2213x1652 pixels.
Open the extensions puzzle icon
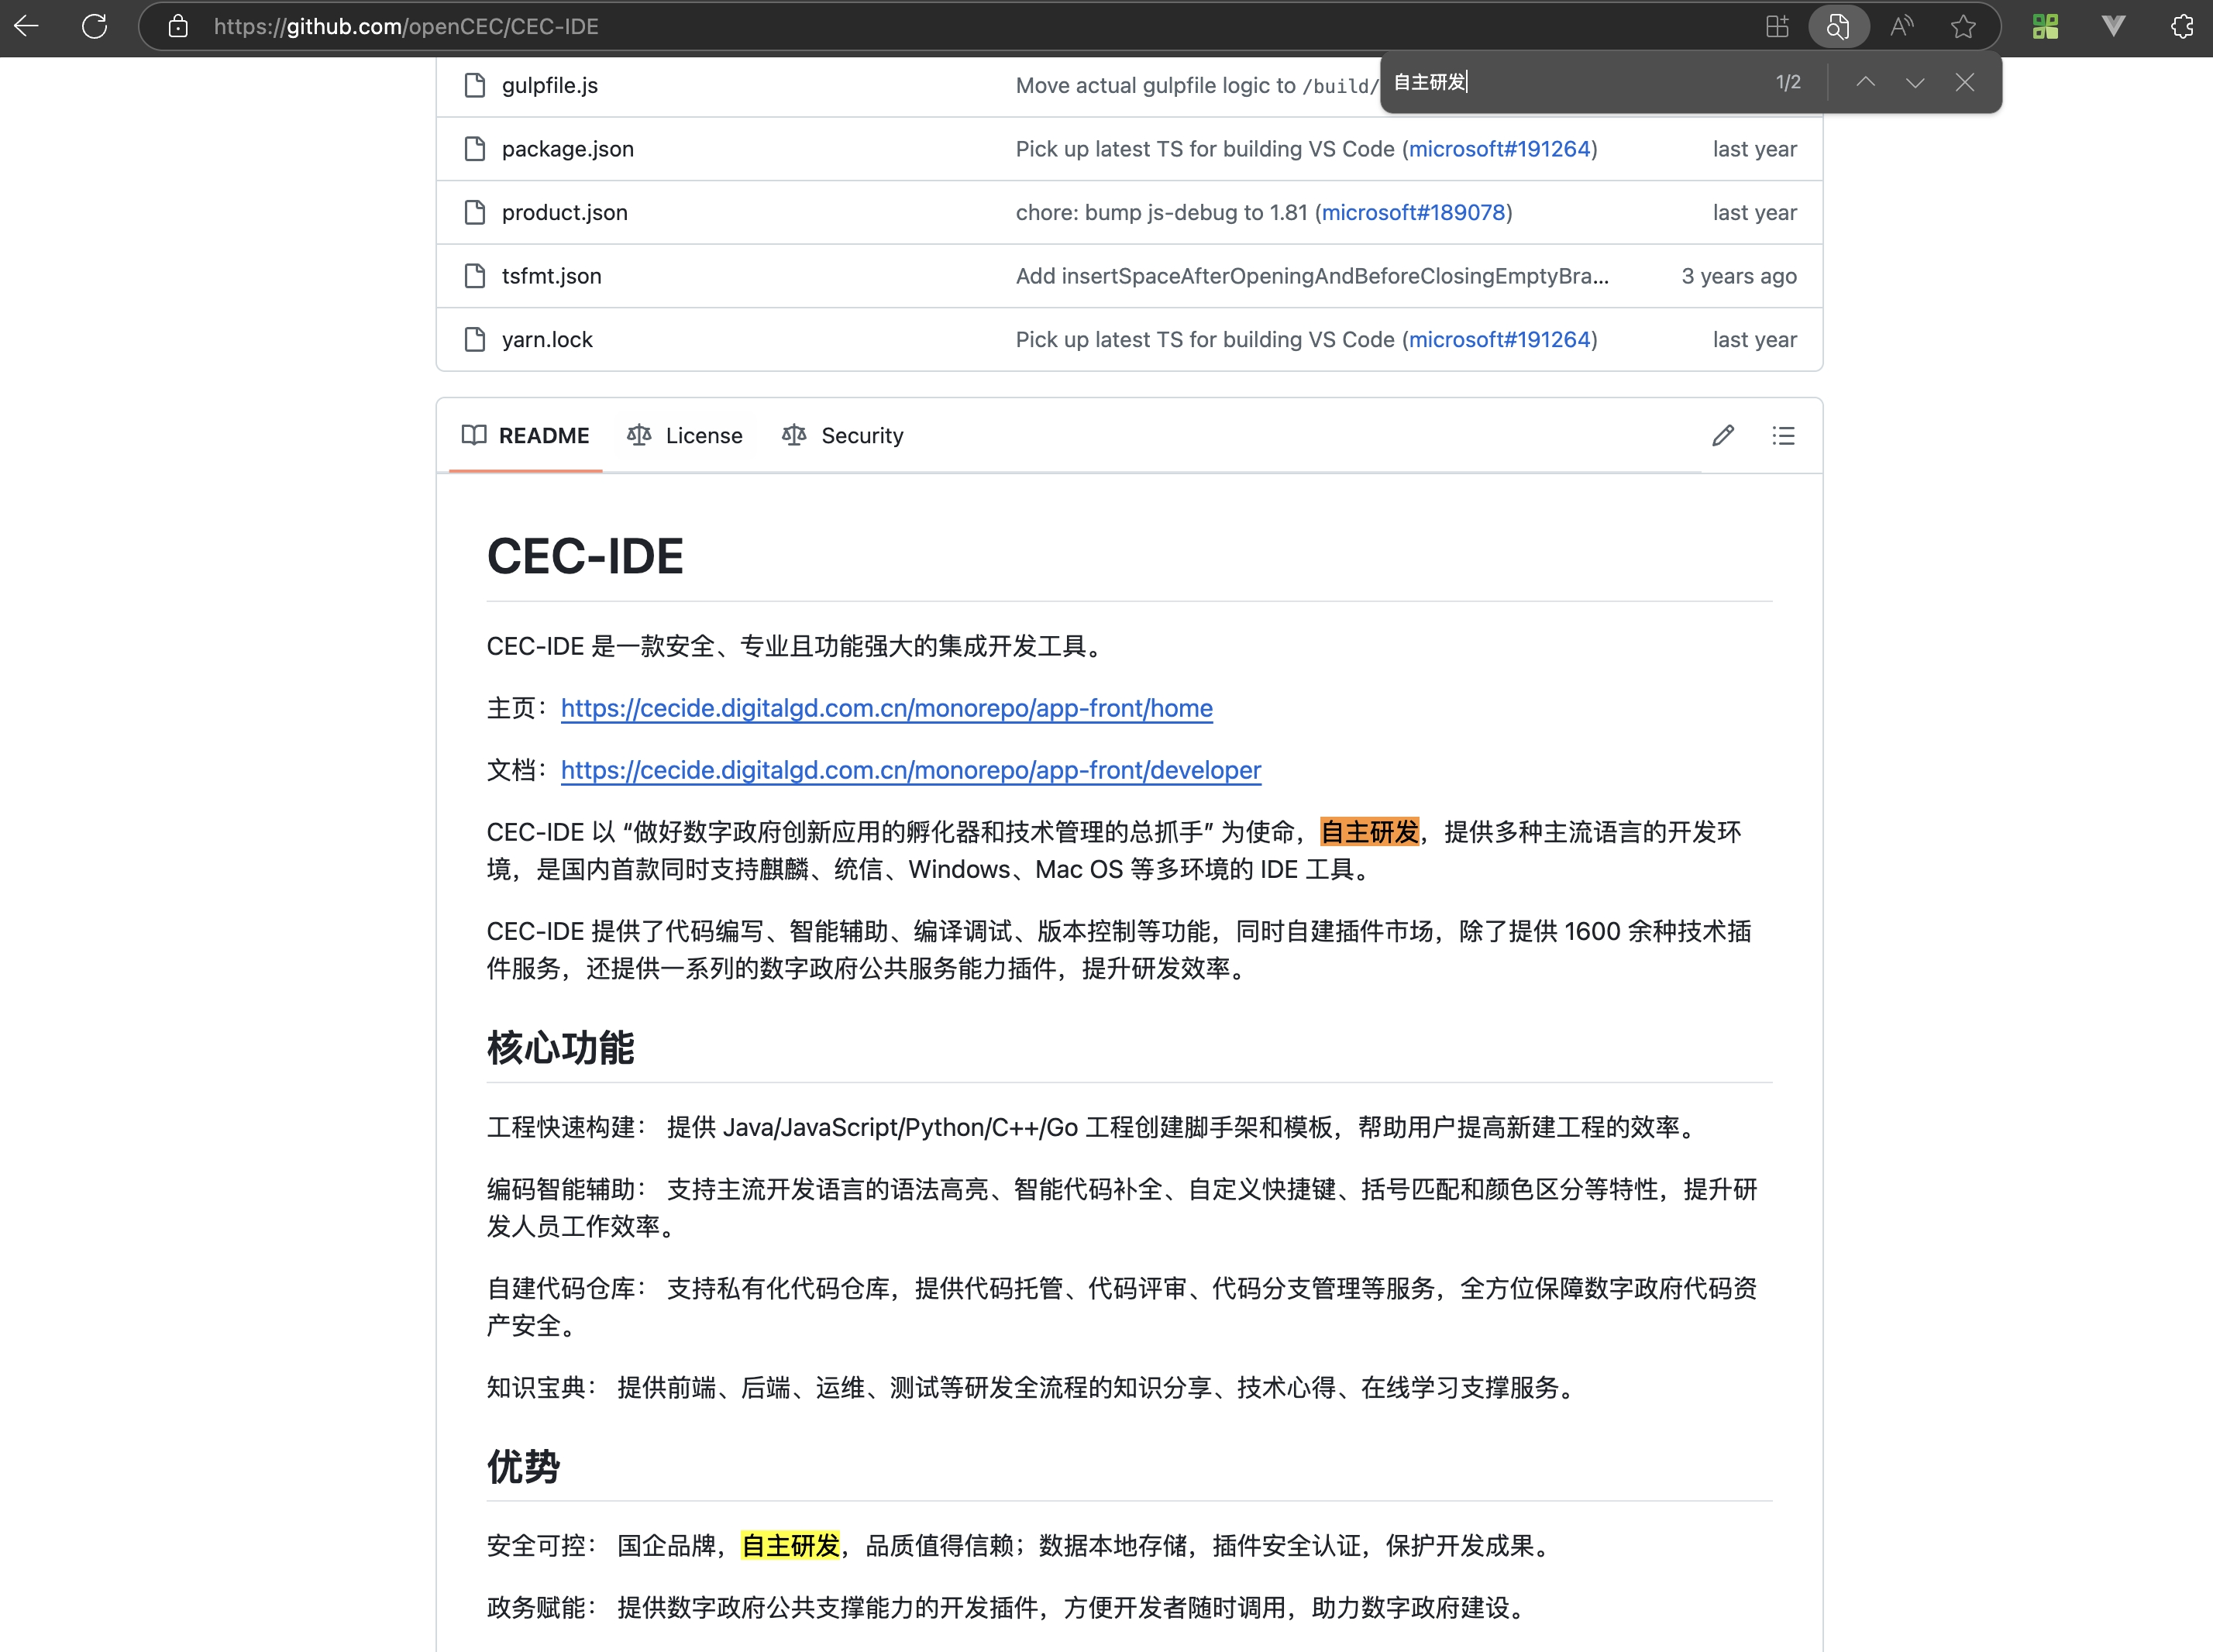[2182, 26]
